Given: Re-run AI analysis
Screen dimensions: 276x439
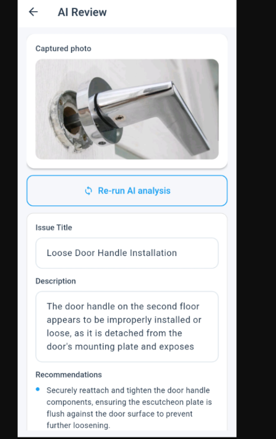Looking at the screenshot, I should point(127,191).
